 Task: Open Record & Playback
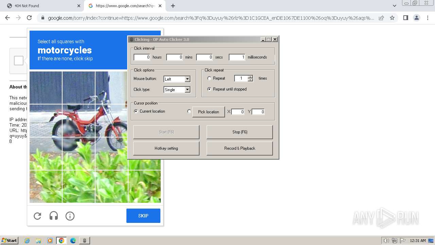coord(240,148)
